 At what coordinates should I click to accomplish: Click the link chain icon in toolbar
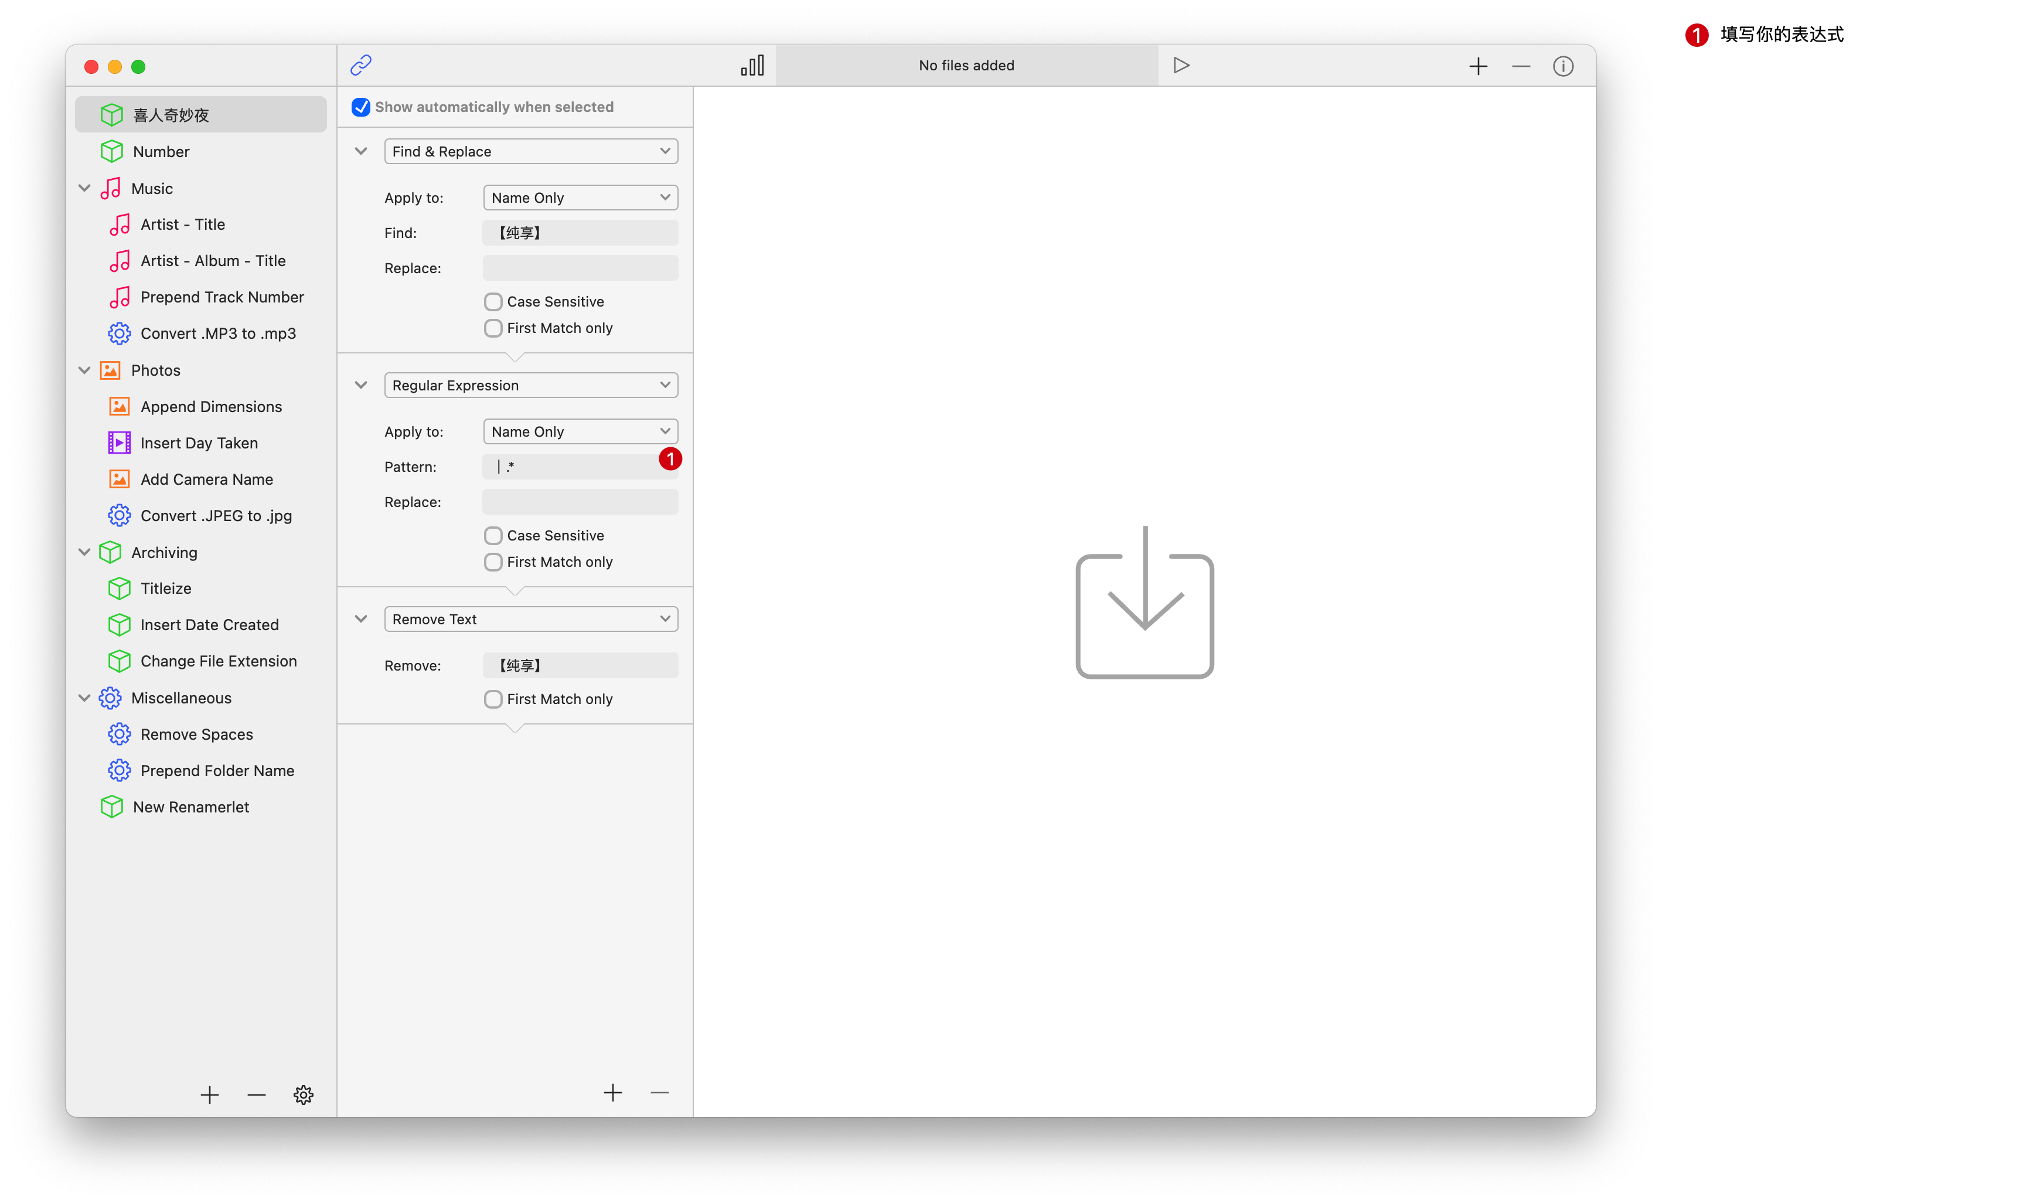pos(361,65)
